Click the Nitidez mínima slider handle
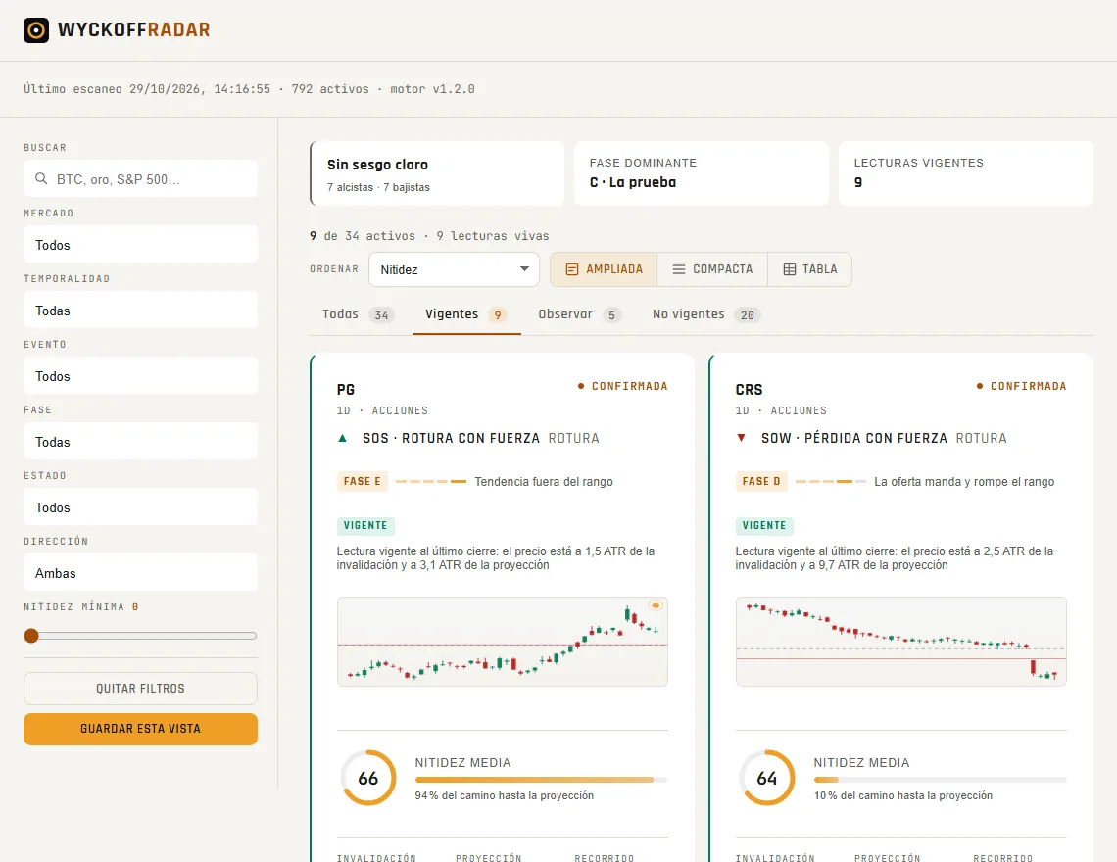Screen dimensions: 1117x862 (x=31, y=636)
